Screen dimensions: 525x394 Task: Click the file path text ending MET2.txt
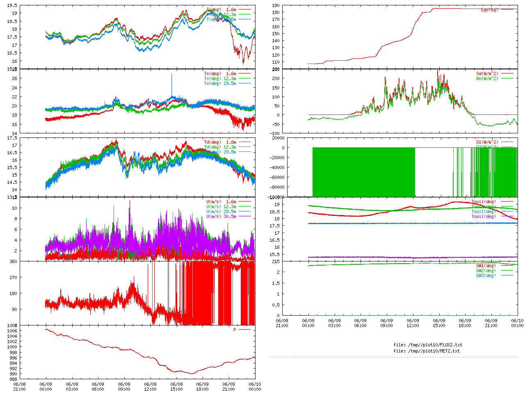(427, 351)
